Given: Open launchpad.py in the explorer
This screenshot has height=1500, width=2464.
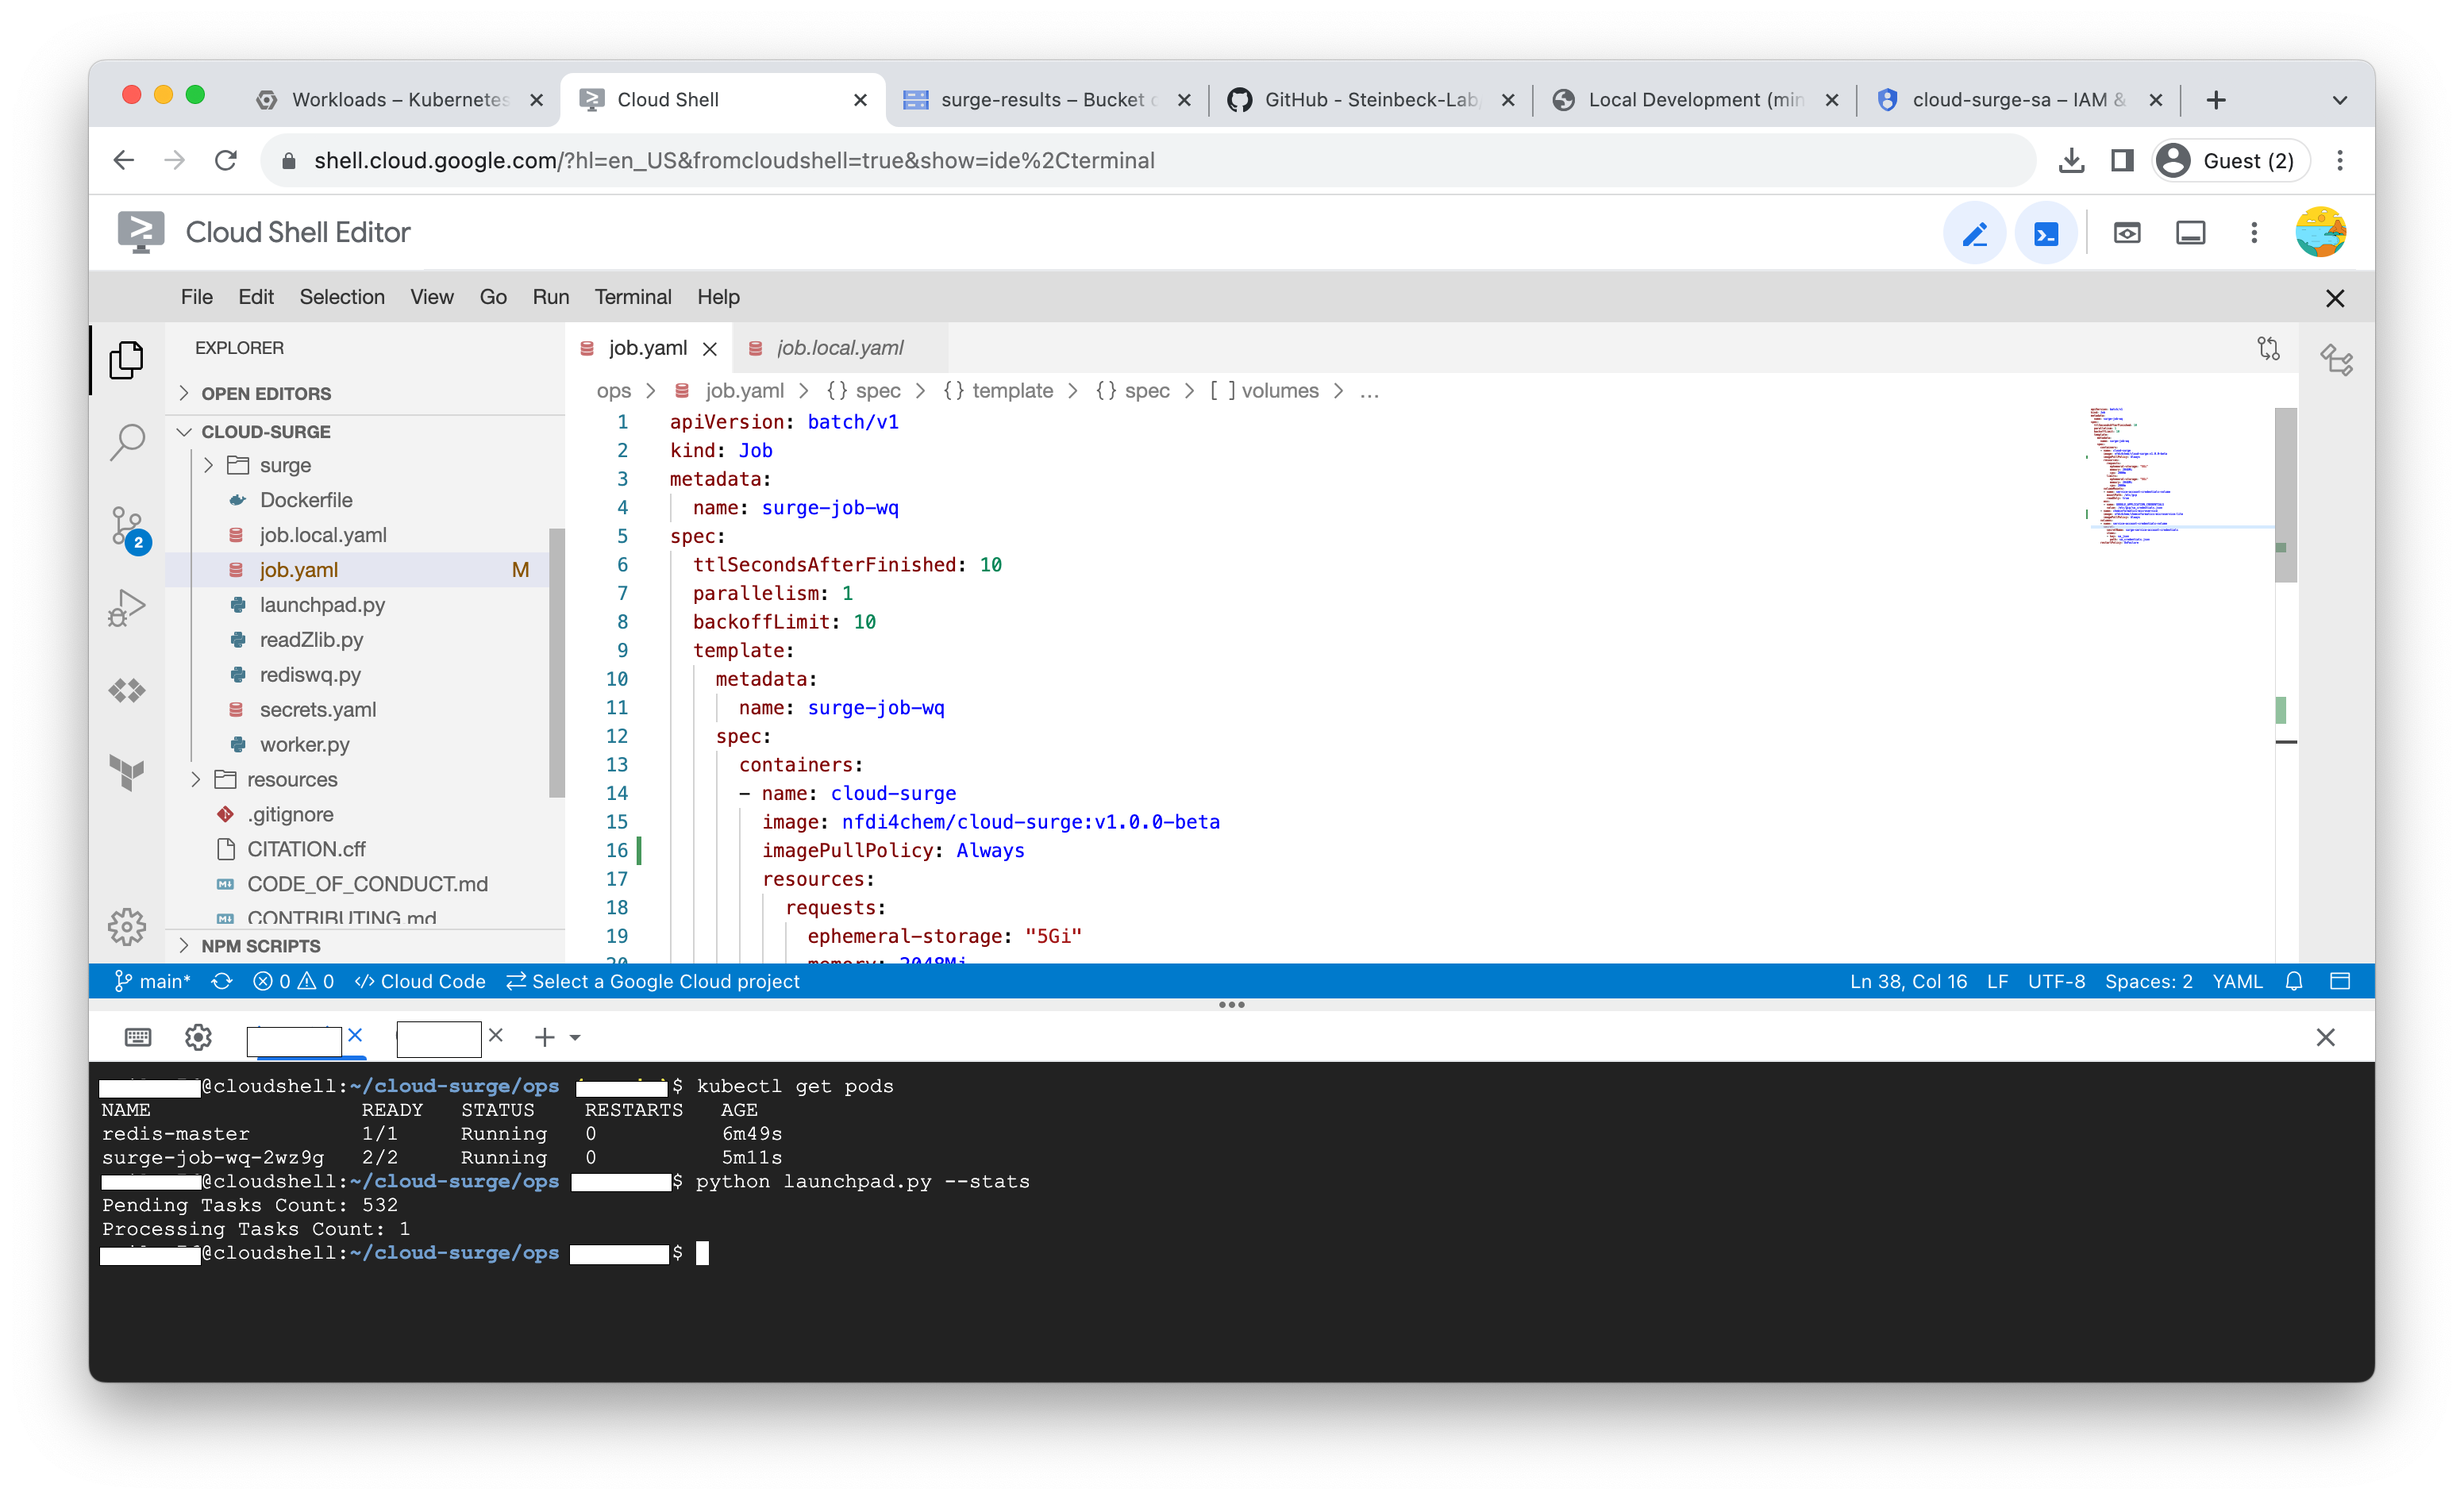Looking at the screenshot, I should tap(322, 604).
